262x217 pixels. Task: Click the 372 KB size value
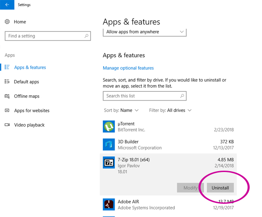click(x=227, y=142)
